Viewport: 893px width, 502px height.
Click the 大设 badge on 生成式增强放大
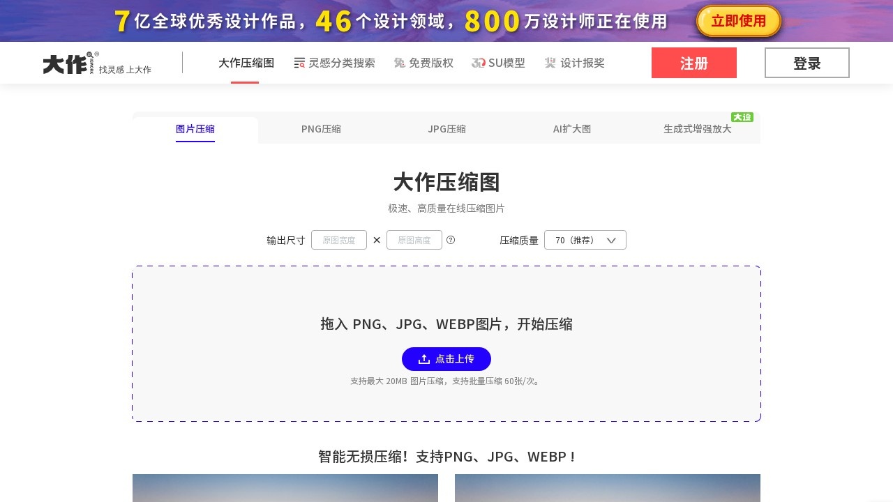742,117
